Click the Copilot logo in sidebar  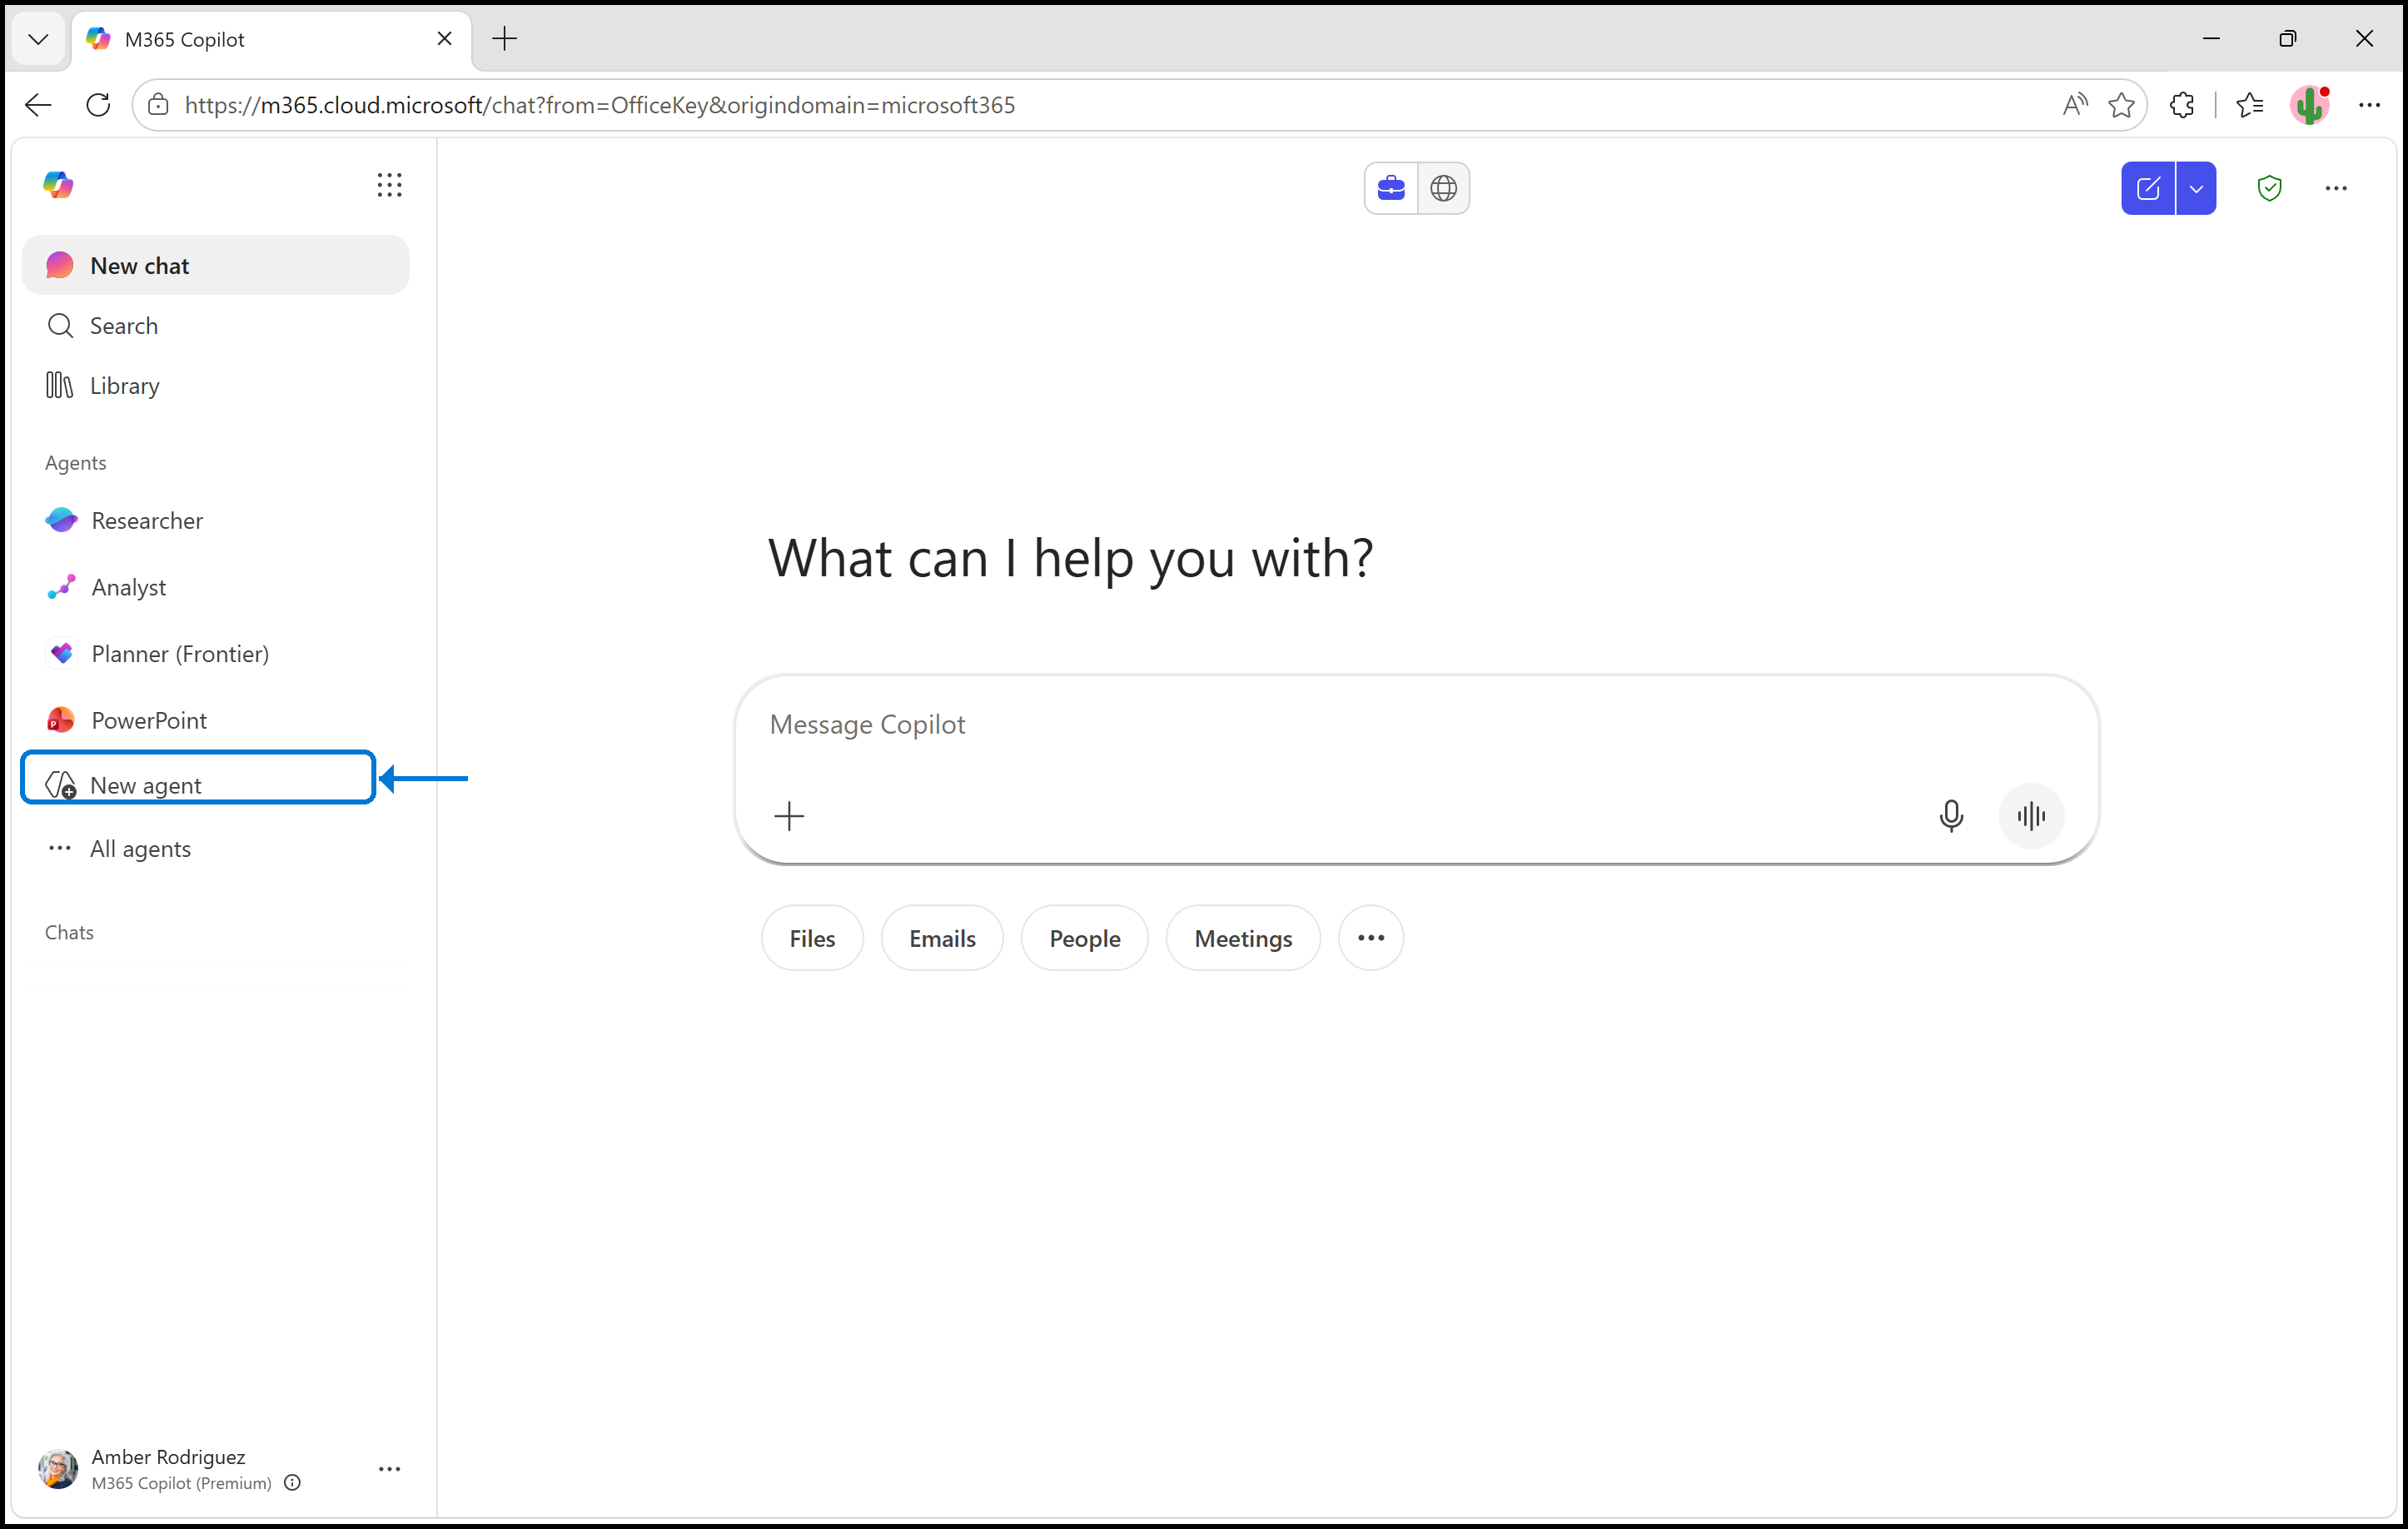[58, 185]
